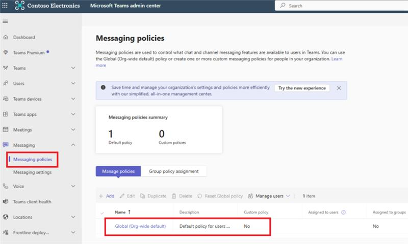
Task: Open the Manage users dropdown arrow
Action: coord(288,196)
